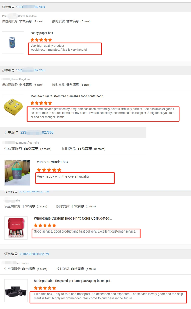
Task: Open order number ending 027853
Action: click(x=37, y=132)
